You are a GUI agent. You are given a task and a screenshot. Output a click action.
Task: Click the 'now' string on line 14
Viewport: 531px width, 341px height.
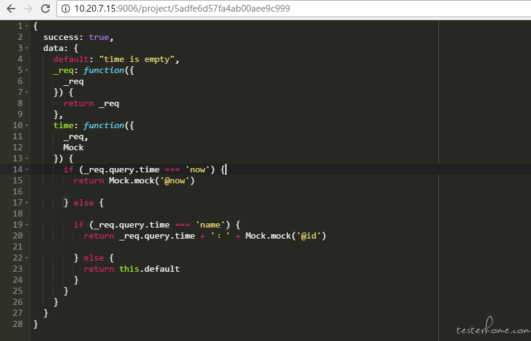(x=198, y=169)
